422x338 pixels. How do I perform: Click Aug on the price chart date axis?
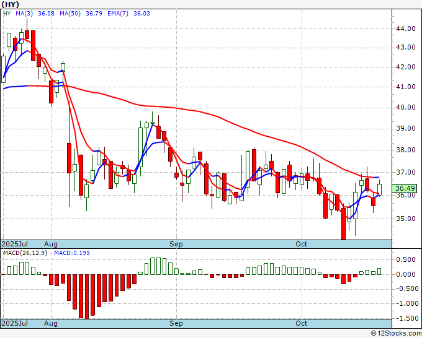pos(51,244)
